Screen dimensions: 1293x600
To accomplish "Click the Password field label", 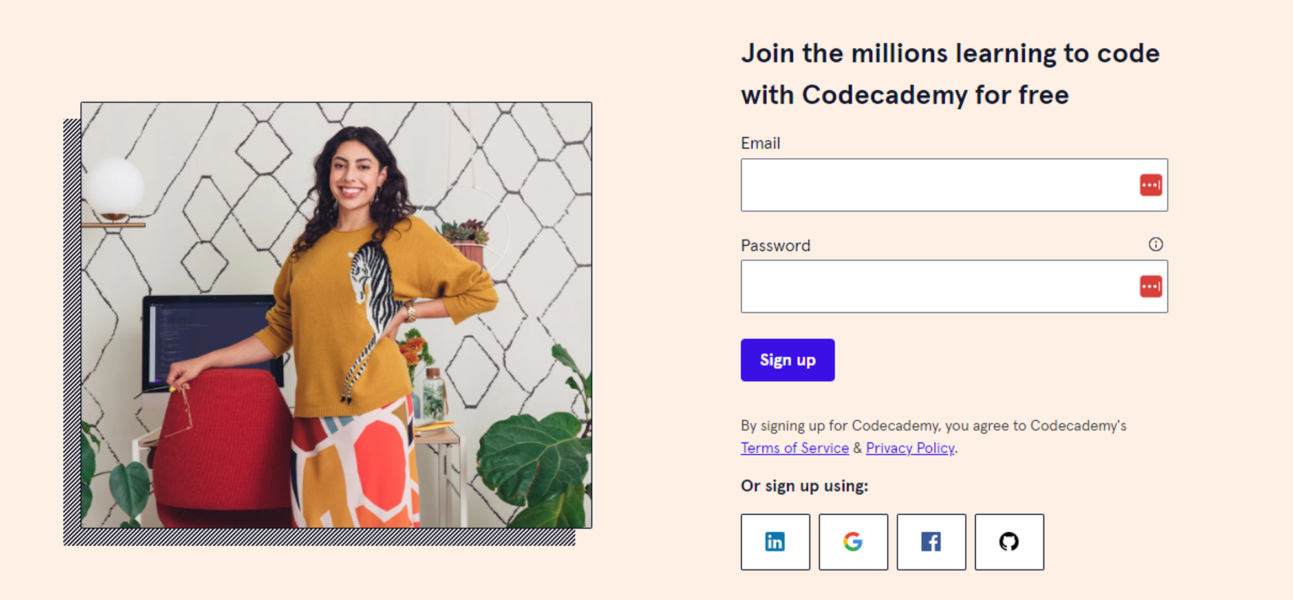I will coord(775,245).
